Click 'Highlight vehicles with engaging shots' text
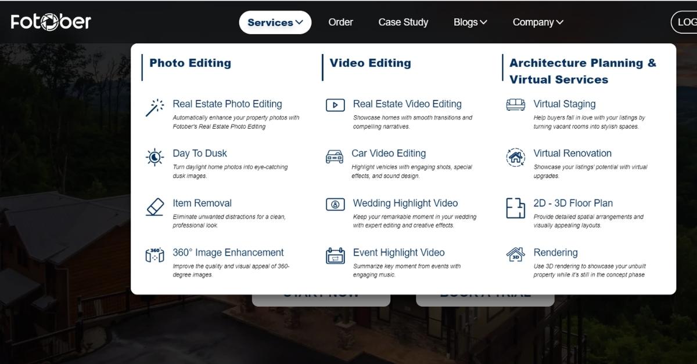This screenshot has height=364, width=697. pyautogui.click(x=412, y=171)
